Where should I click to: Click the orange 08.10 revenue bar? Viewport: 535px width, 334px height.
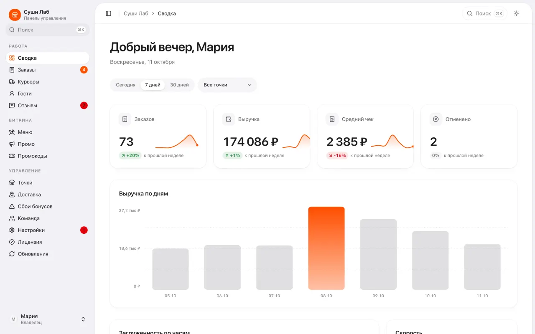click(326, 248)
